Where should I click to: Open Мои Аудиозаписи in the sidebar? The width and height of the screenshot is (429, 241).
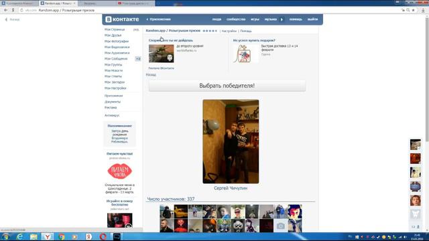point(117,53)
